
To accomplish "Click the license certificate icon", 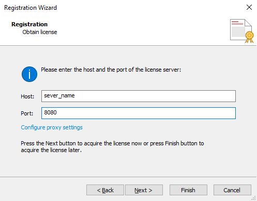I will [x=242, y=31].
